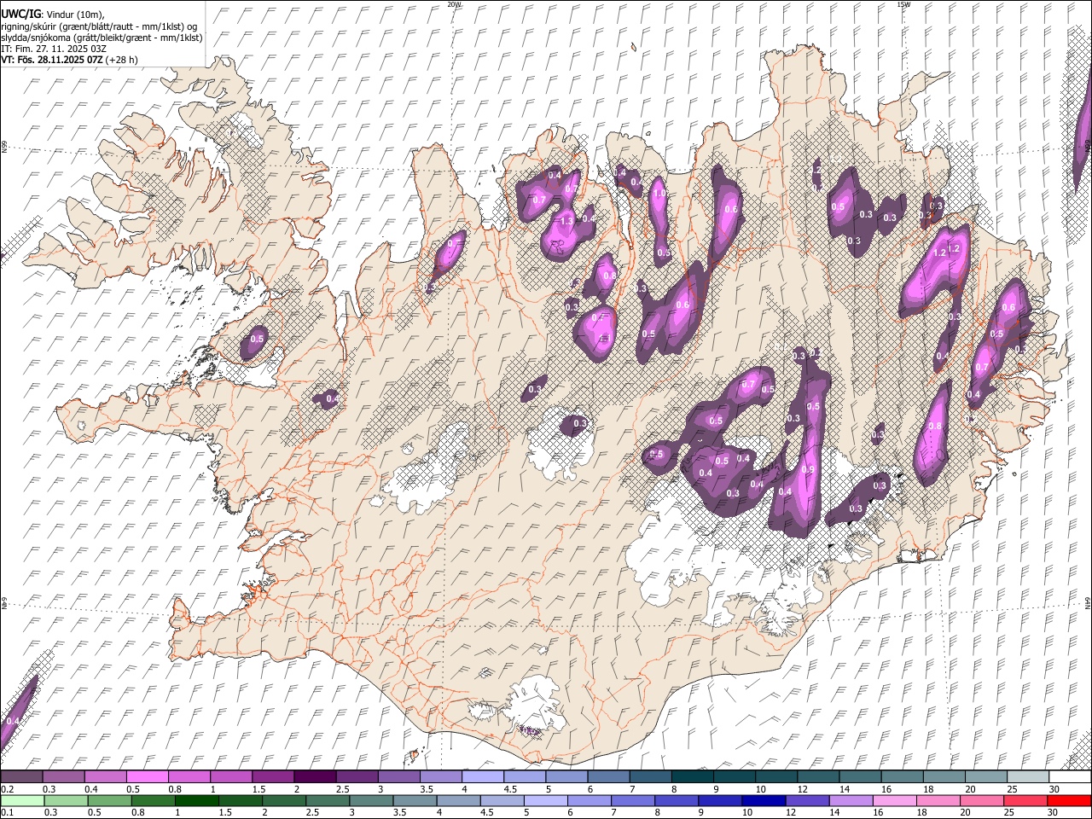
Task: Click the '64N' latitude label on right edge
Action: 1088,602
